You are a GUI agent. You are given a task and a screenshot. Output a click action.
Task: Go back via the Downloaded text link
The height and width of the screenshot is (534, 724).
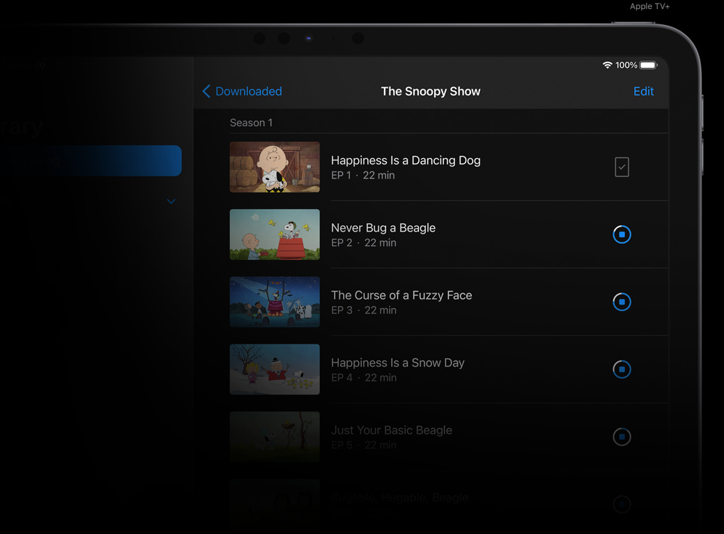click(248, 91)
